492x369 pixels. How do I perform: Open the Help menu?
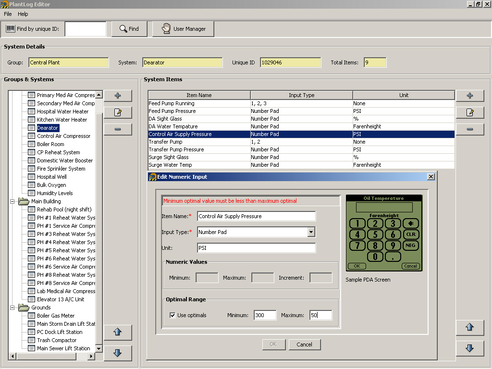tap(23, 14)
